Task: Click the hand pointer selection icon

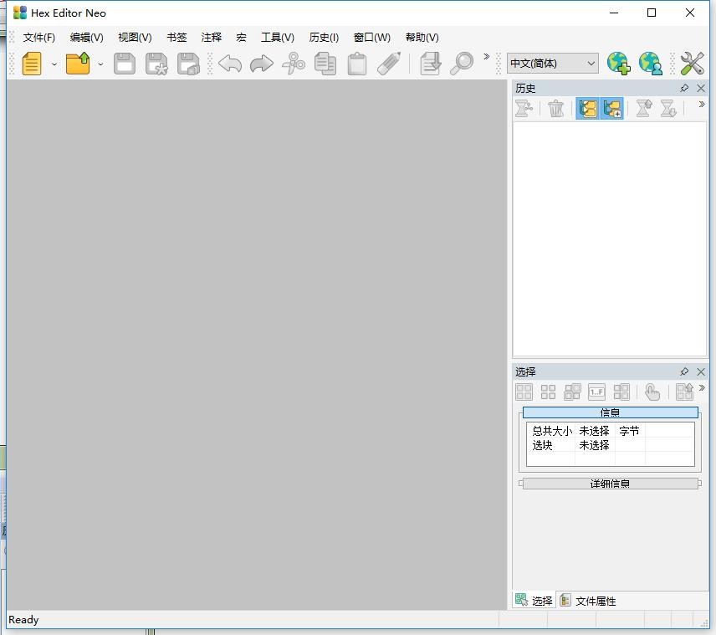Action: (652, 392)
